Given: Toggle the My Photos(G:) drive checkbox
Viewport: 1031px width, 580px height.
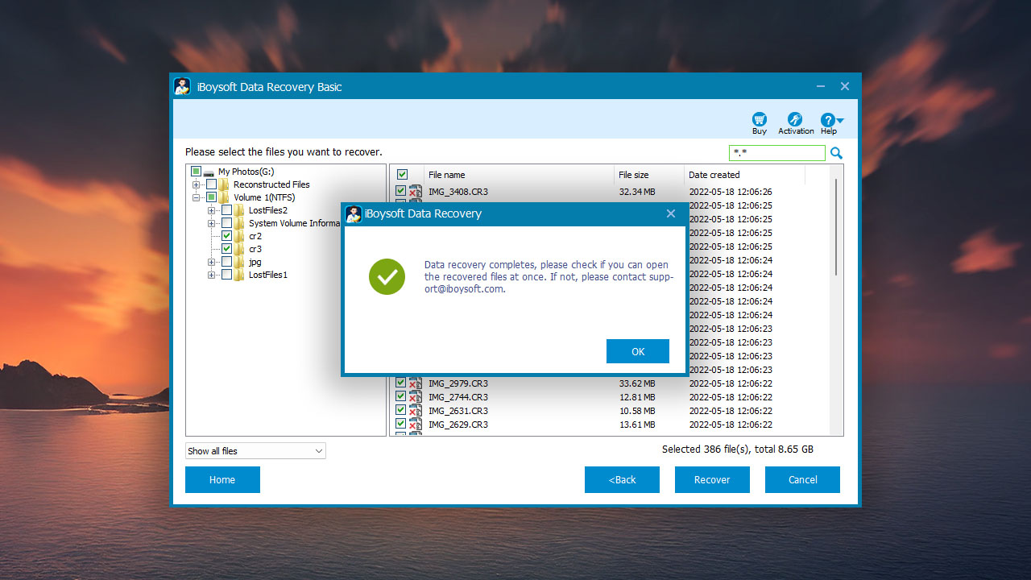Looking at the screenshot, I should point(196,172).
